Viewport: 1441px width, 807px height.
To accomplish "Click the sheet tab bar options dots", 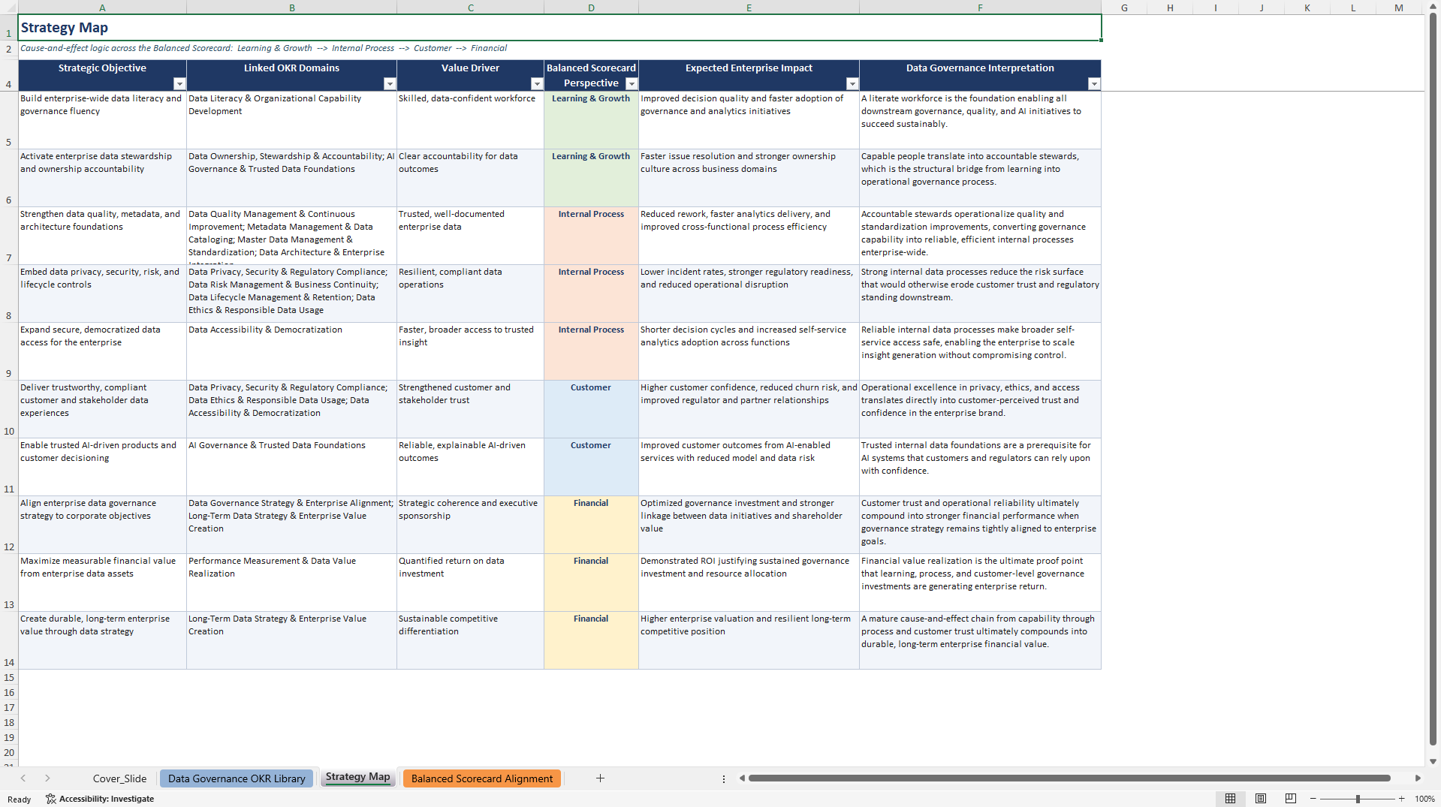I will pos(724,779).
